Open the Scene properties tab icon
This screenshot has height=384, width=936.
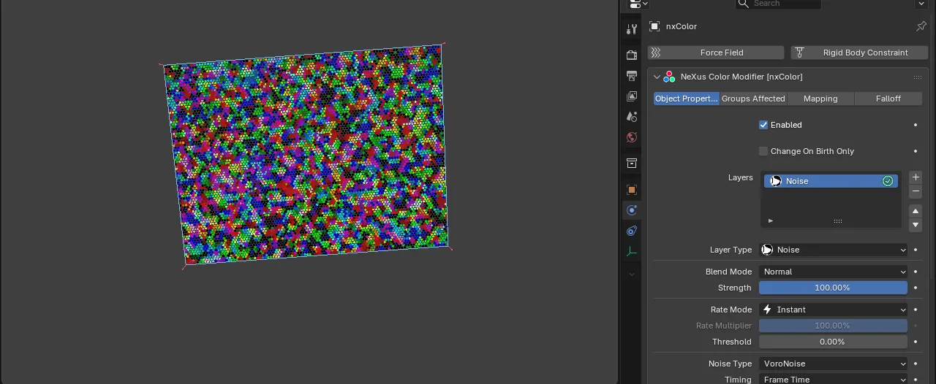(x=632, y=117)
